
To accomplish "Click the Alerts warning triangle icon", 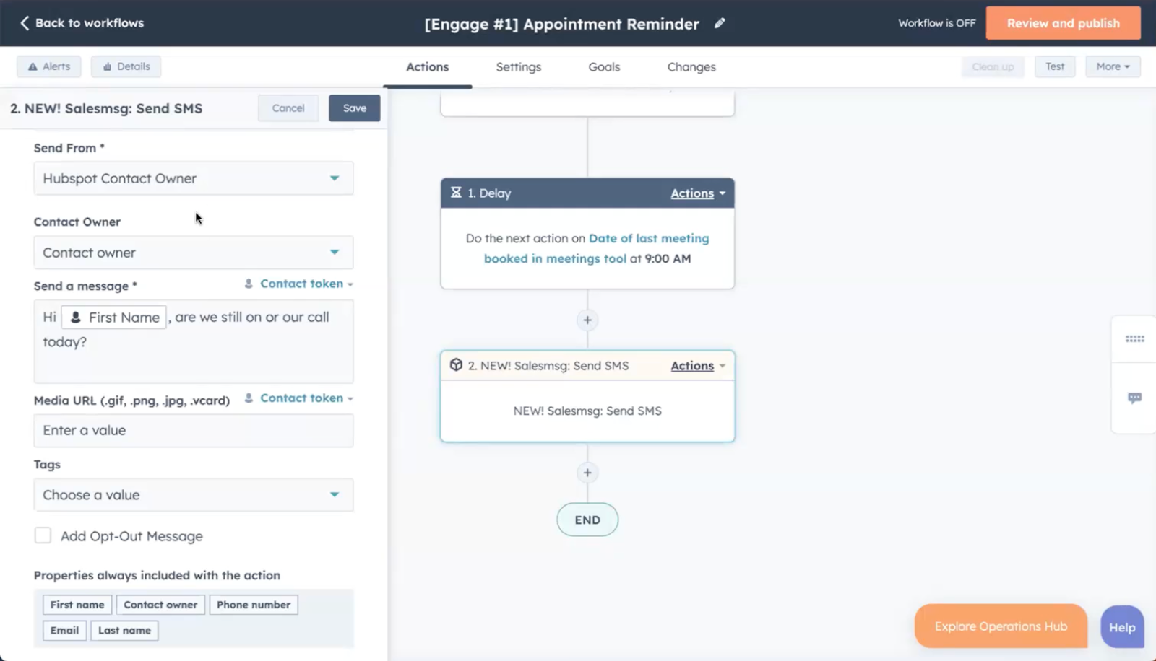I will pyautogui.click(x=33, y=66).
